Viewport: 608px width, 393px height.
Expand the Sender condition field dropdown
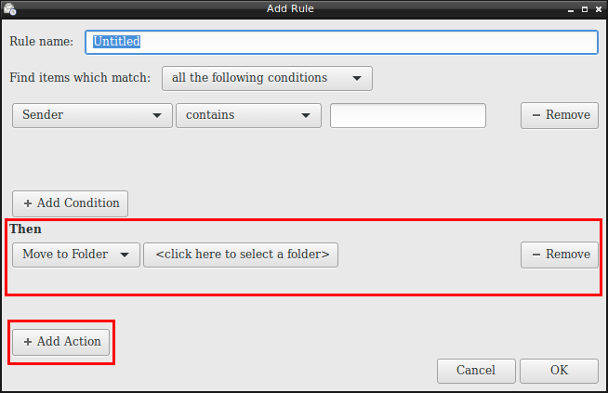(x=91, y=115)
